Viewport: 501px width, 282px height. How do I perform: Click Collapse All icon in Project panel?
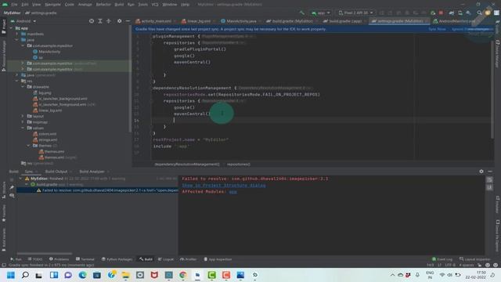pyautogui.click(x=109, y=21)
